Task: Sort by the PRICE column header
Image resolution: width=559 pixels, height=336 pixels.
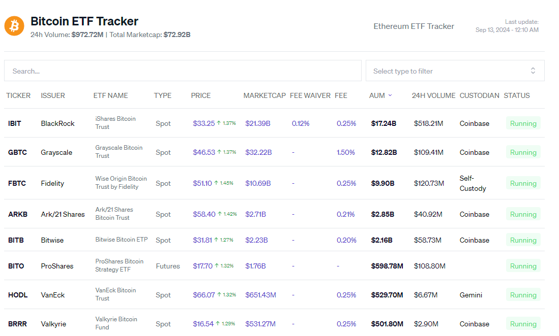Action: click(201, 95)
